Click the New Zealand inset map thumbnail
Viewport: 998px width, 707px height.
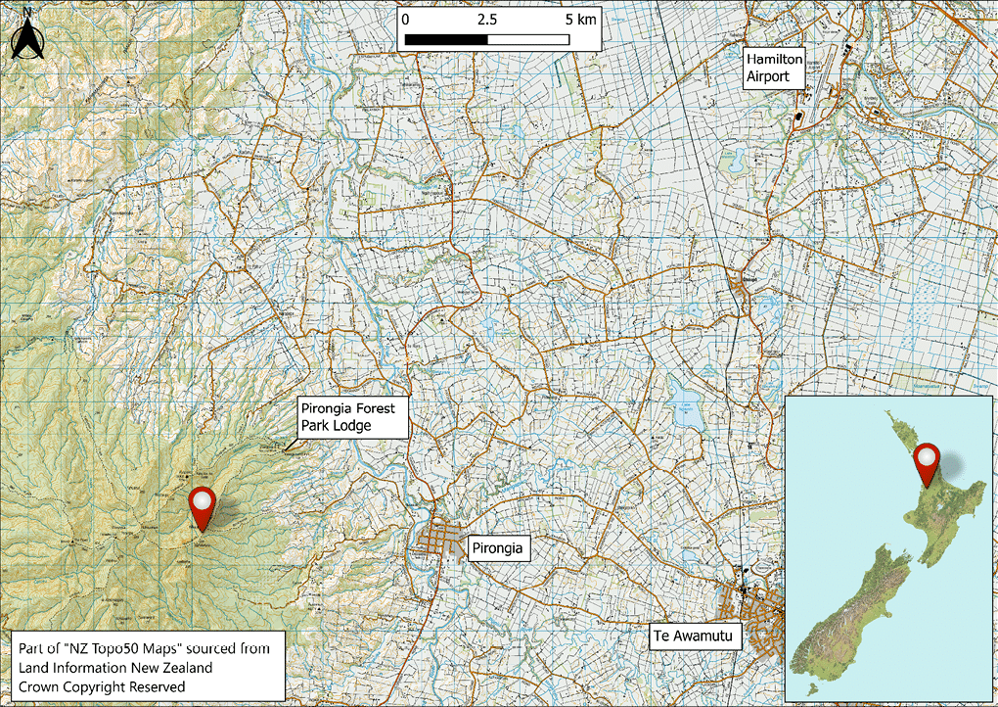point(889,548)
